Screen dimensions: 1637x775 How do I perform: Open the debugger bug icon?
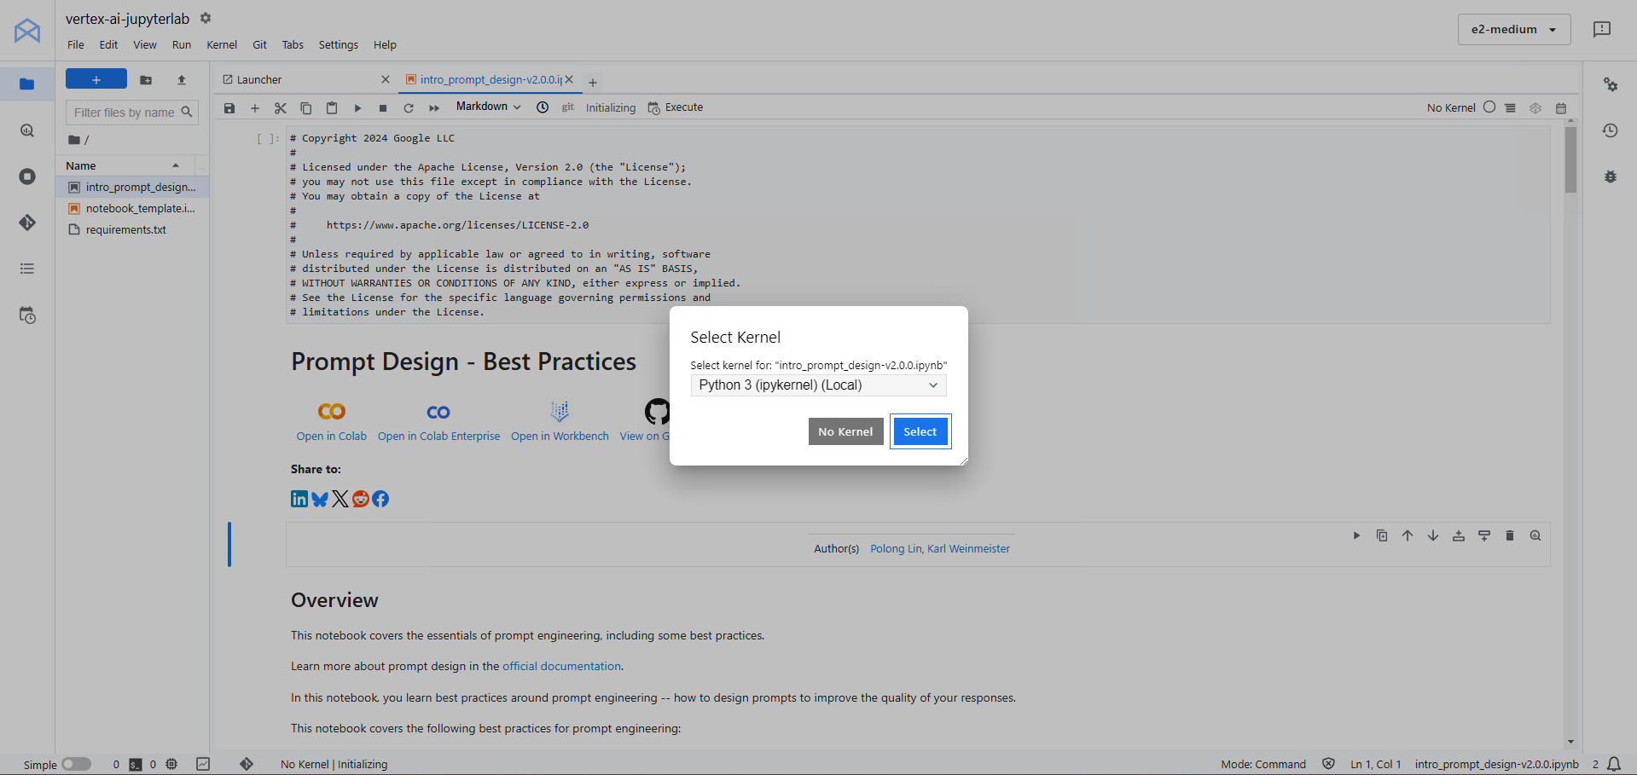pyautogui.click(x=1610, y=176)
